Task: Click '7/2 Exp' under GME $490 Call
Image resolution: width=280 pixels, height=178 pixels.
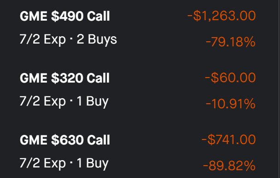Action: pos(42,39)
